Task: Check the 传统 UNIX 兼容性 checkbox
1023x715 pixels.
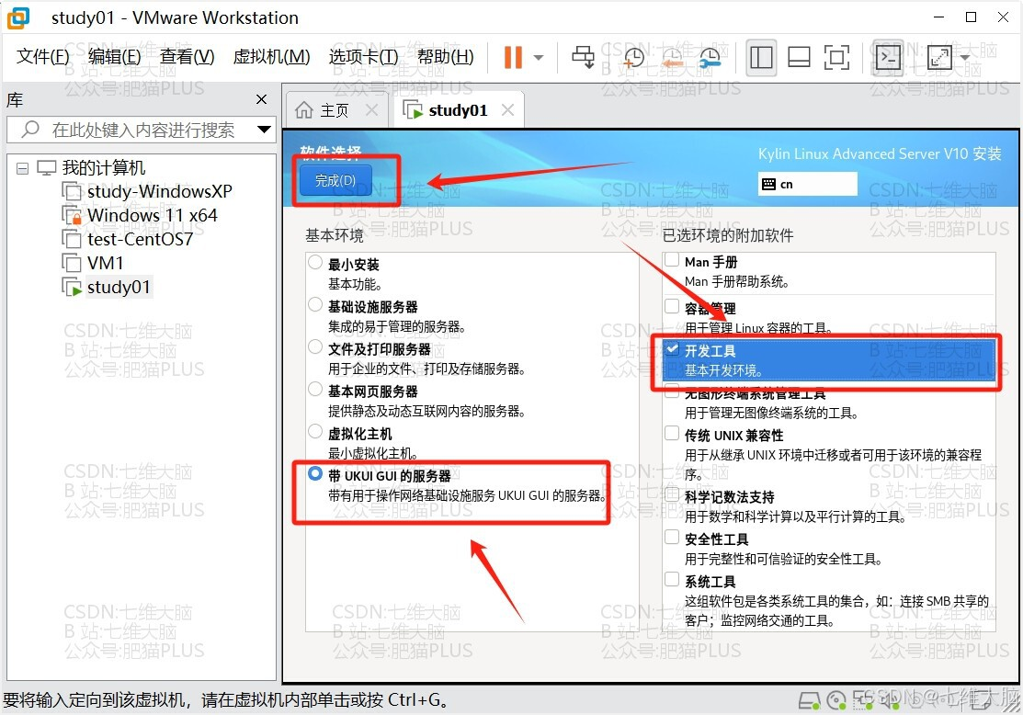Action: click(672, 433)
